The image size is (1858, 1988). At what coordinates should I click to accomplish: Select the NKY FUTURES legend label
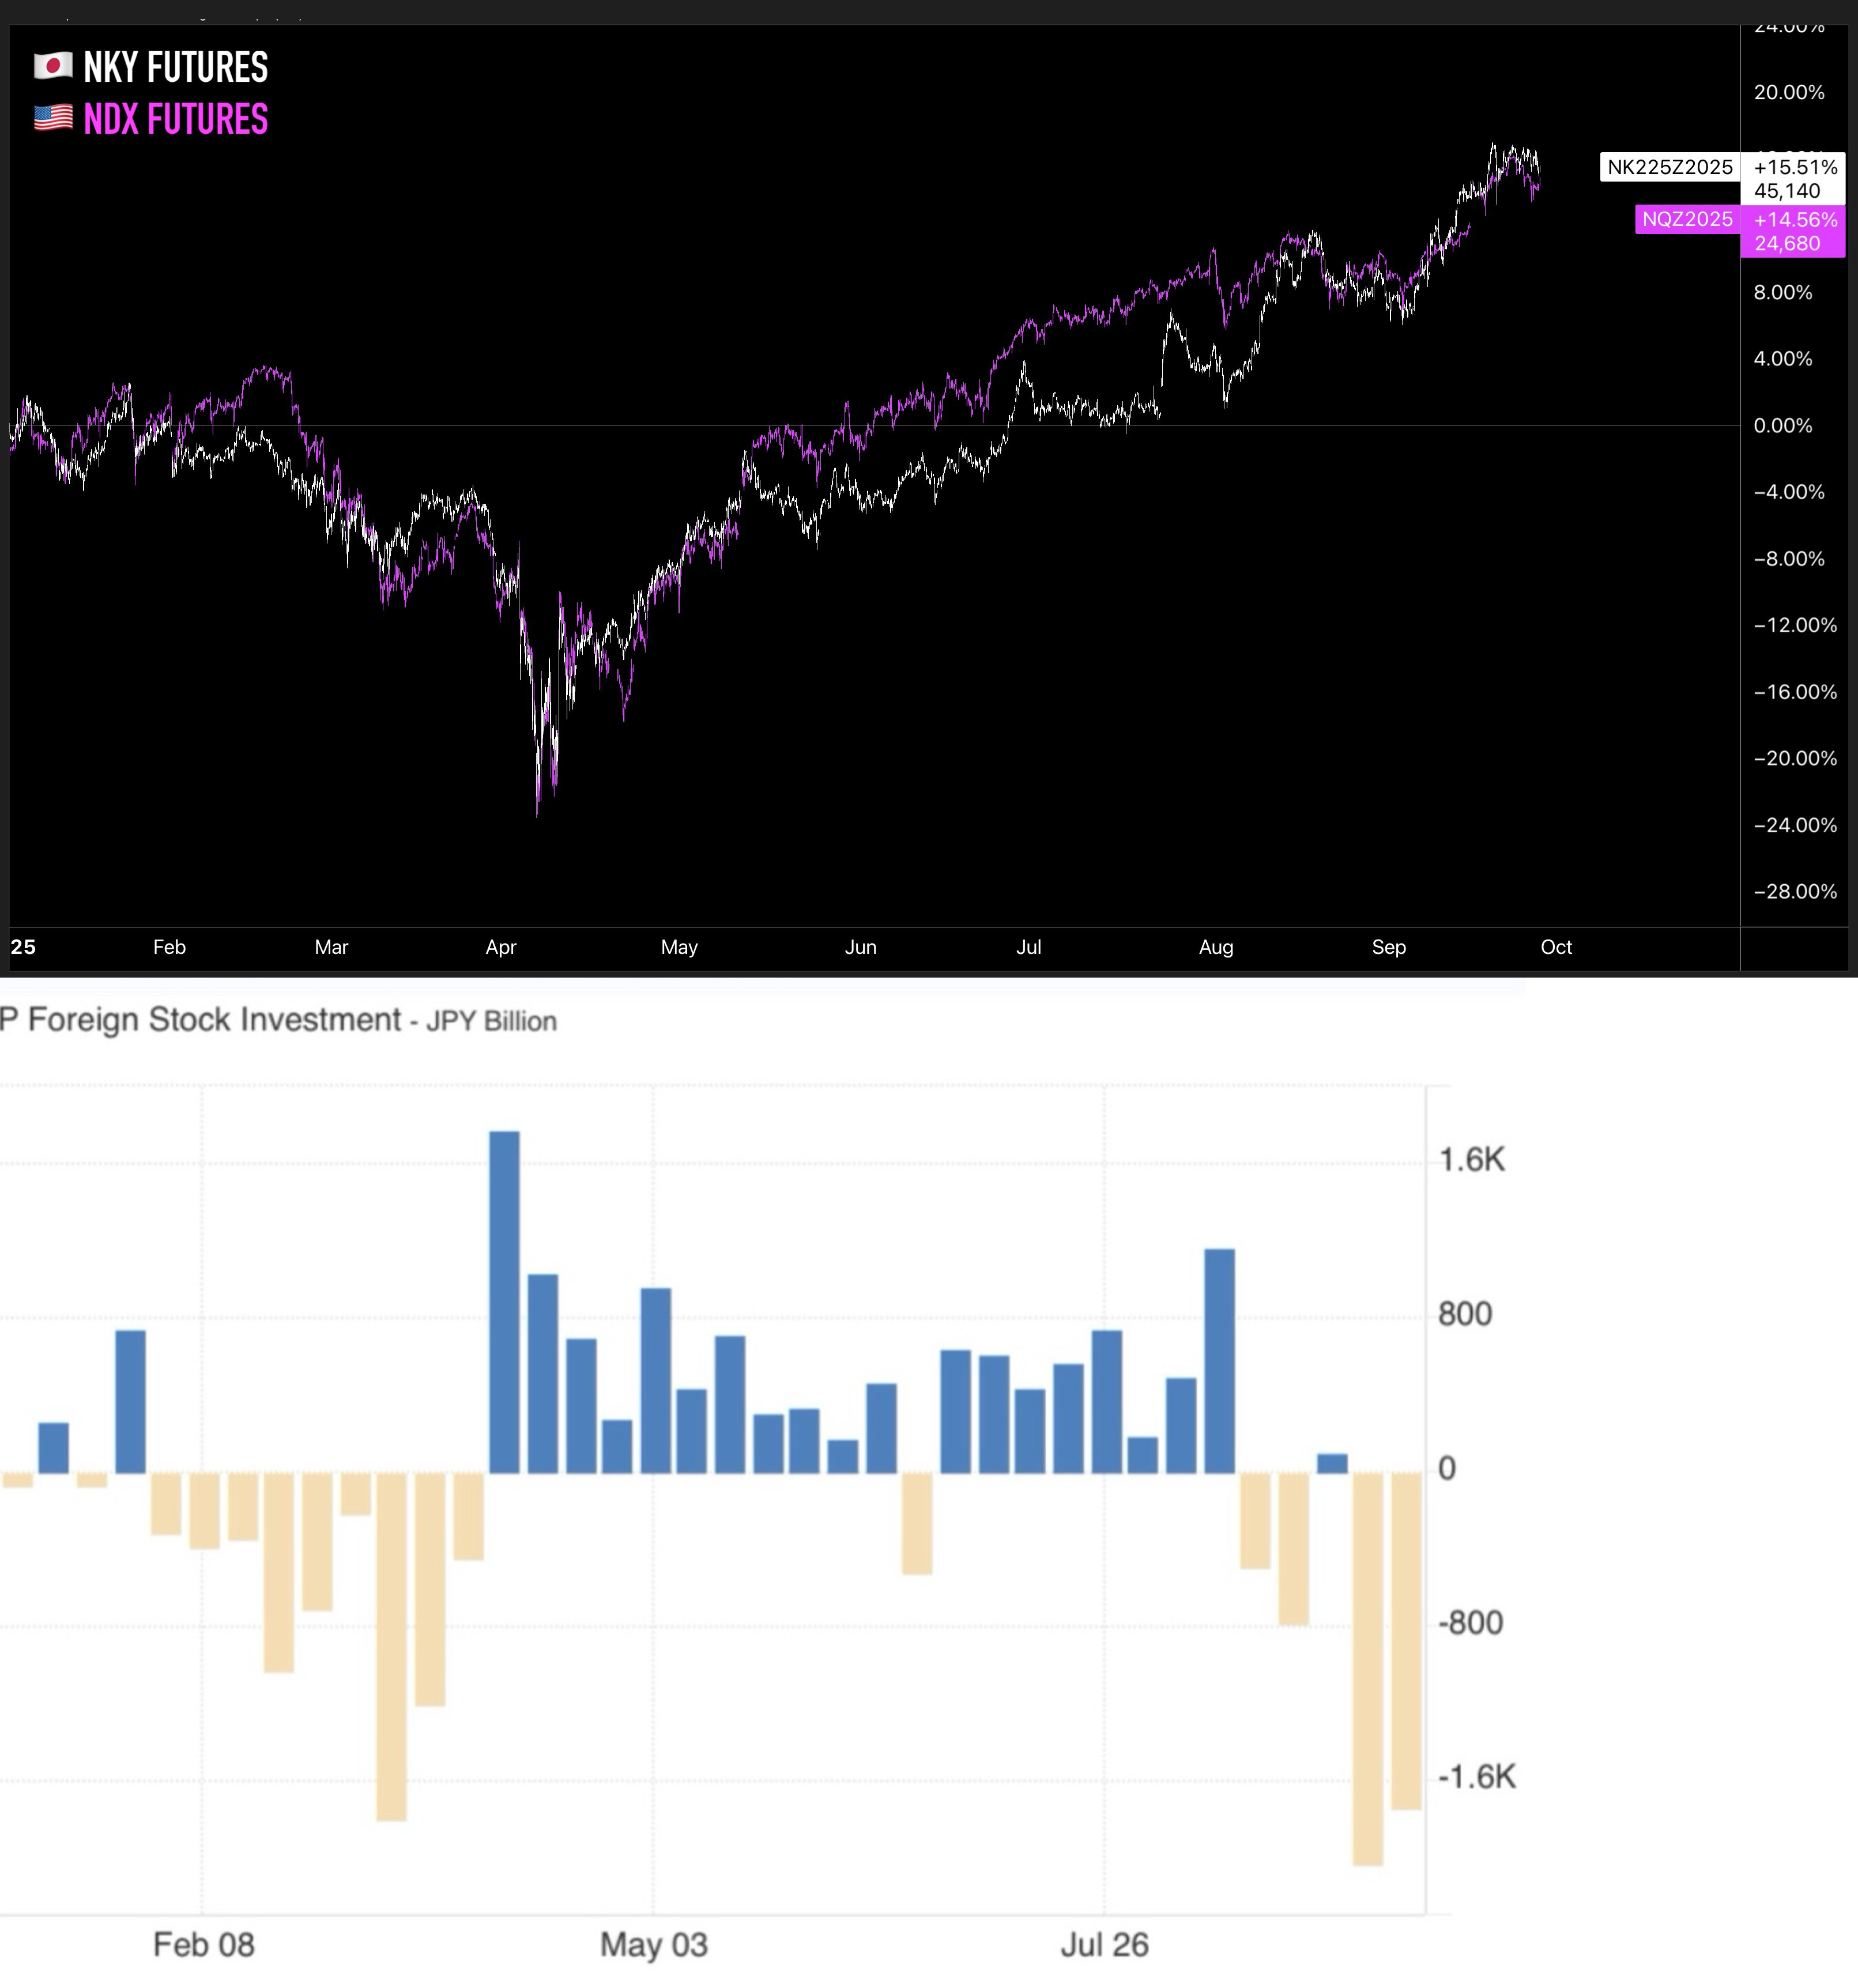click(x=175, y=68)
